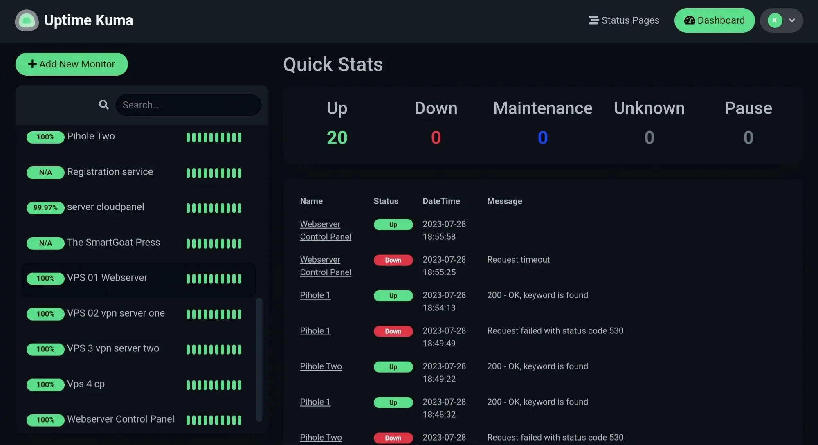This screenshot has width=818, height=445.
Task: Click the monitor list scrollbar
Action: (259, 360)
